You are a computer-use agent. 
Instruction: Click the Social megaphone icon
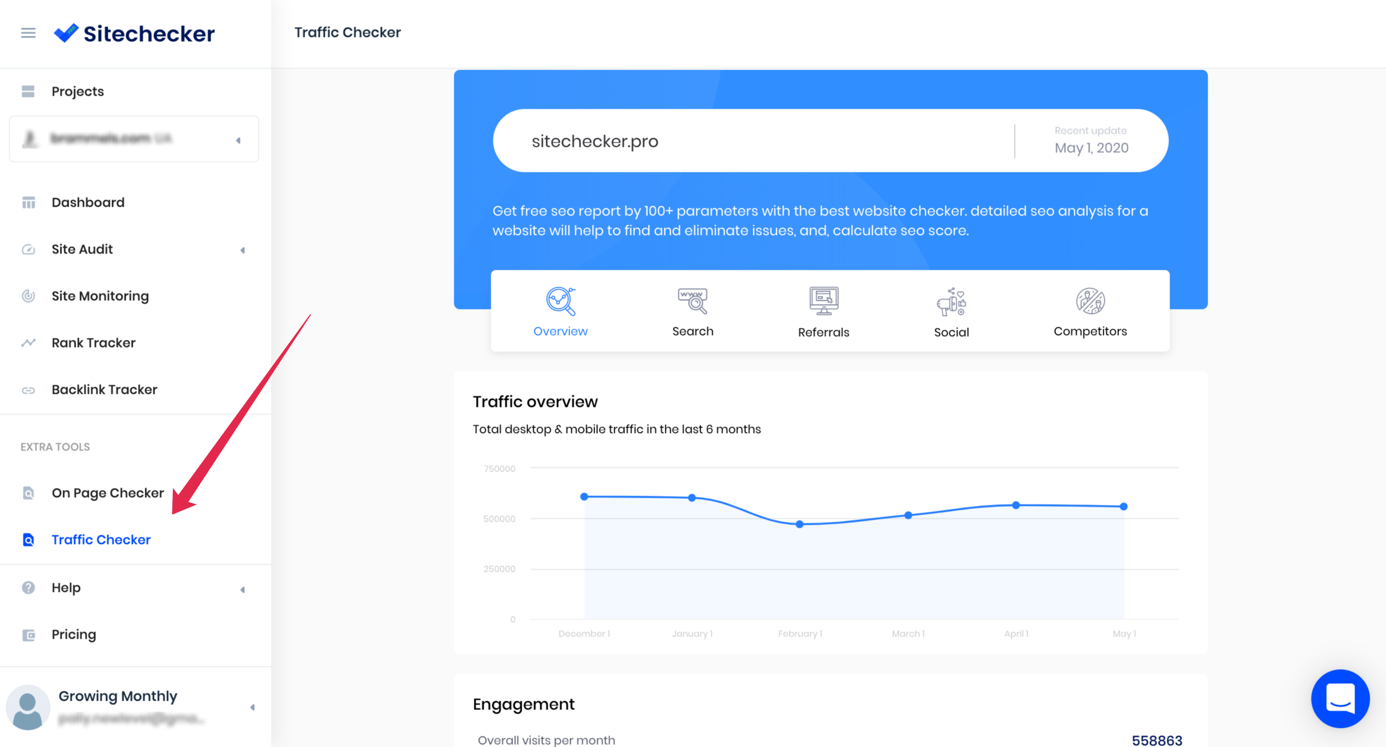pos(951,302)
